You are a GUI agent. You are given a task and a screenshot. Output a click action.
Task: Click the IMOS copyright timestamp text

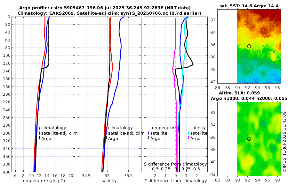pos(284,142)
